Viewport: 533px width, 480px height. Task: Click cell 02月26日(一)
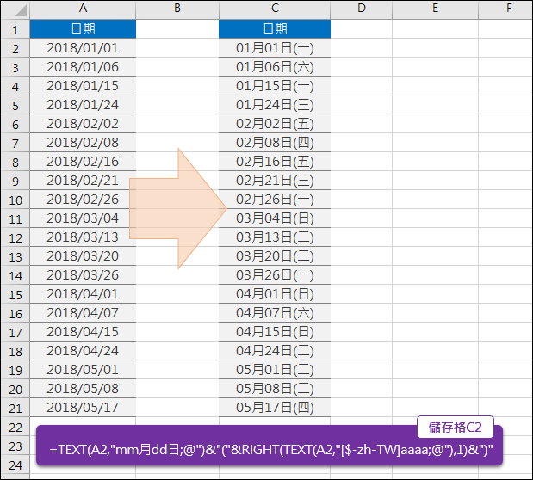pos(275,199)
